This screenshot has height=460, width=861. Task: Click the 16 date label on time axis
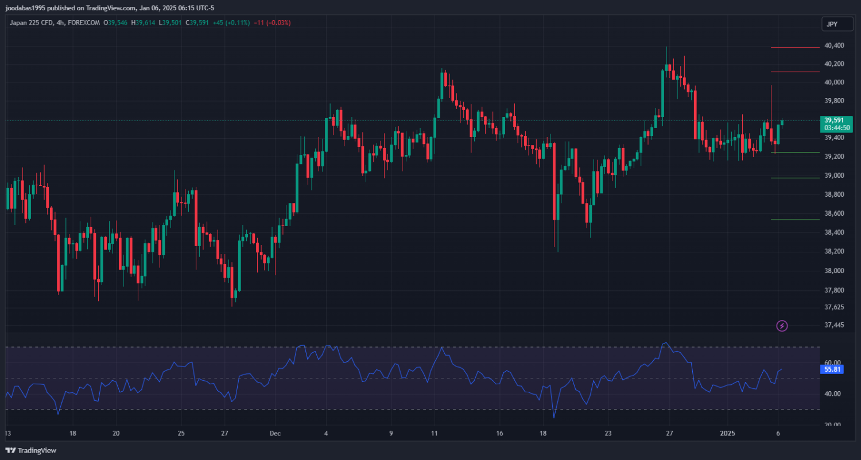pos(499,433)
